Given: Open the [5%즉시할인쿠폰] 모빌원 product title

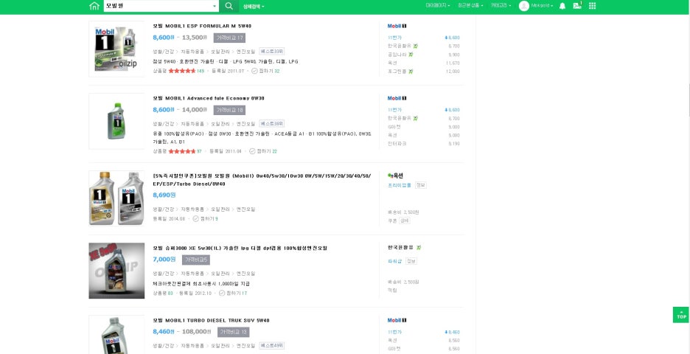Looking at the screenshot, I should [262, 180].
